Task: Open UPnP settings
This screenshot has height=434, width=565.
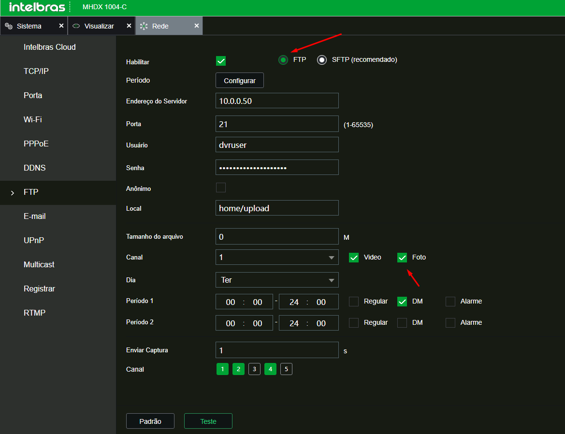Action: [34, 240]
